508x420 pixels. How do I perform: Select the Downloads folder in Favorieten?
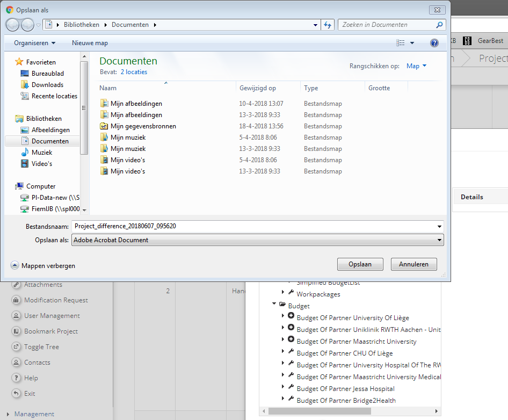point(47,85)
